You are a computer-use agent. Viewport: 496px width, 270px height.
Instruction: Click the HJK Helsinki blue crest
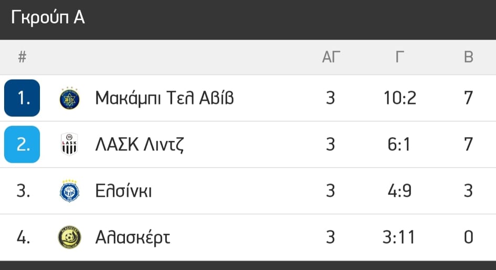pyautogui.click(x=69, y=191)
